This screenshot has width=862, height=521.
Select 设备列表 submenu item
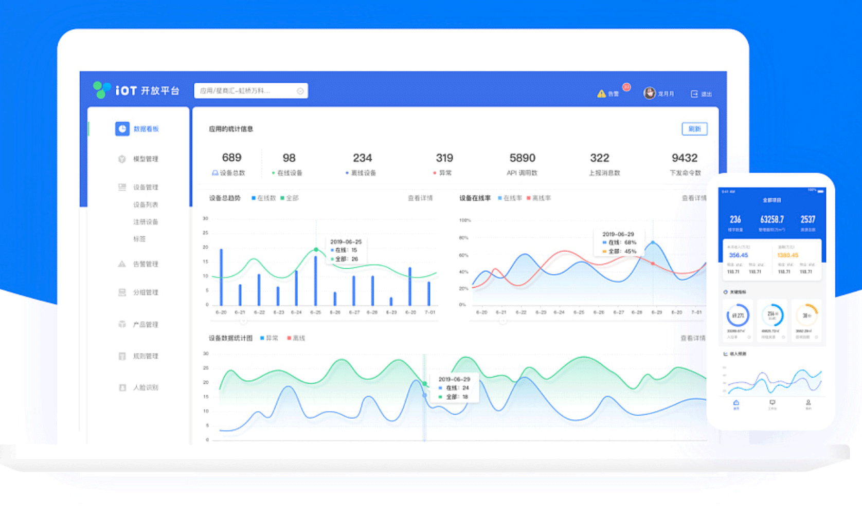coord(146,204)
